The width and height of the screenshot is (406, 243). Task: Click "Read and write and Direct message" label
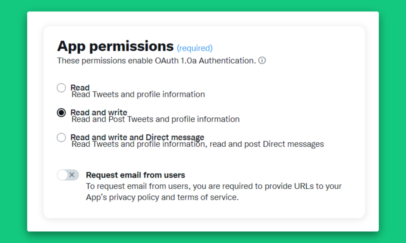point(137,137)
